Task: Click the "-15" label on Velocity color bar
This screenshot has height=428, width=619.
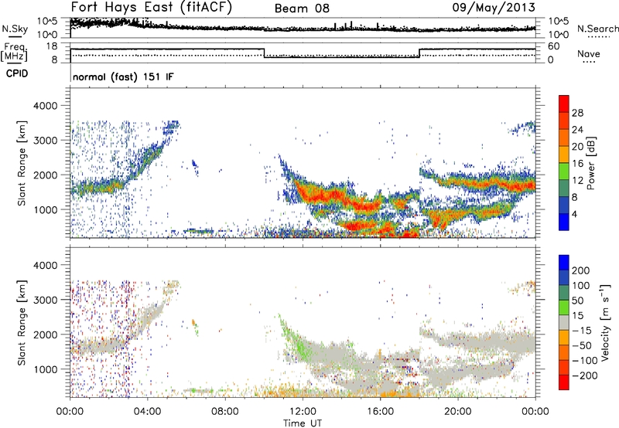Action: pos(581,331)
